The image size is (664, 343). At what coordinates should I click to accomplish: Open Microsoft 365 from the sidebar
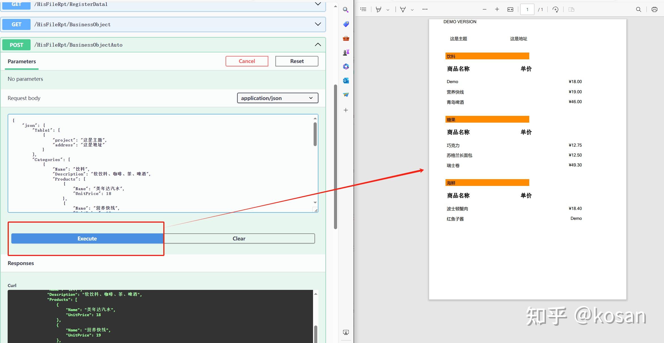click(x=346, y=66)
